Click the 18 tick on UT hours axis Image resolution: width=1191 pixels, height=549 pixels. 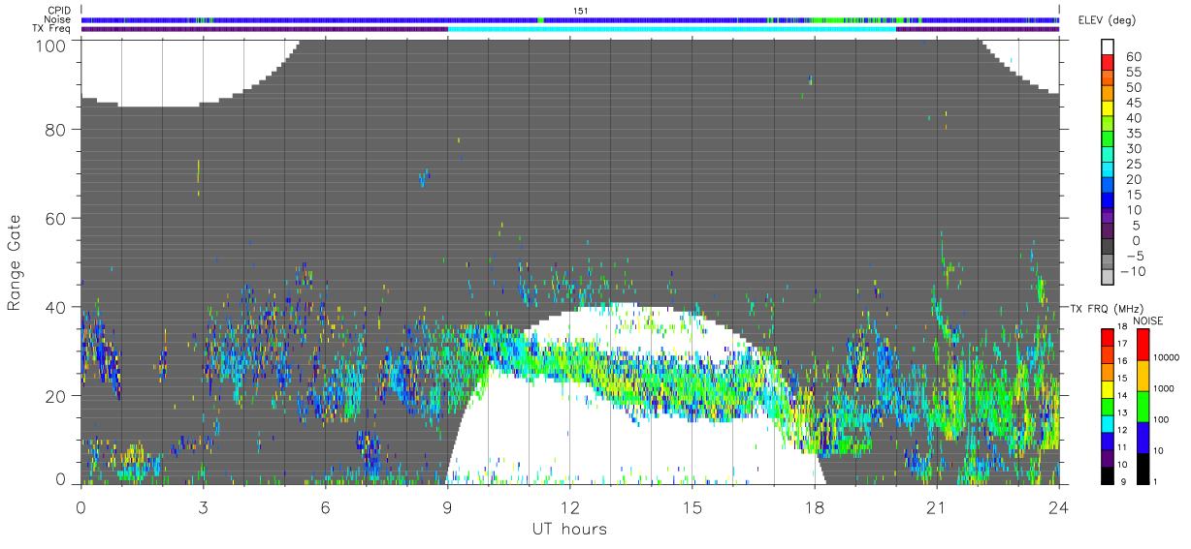[815, 507]
